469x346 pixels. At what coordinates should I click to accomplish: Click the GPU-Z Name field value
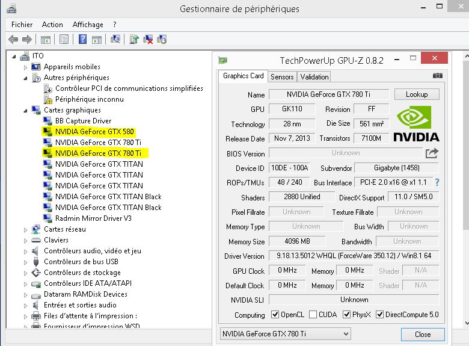pos(328,94)
